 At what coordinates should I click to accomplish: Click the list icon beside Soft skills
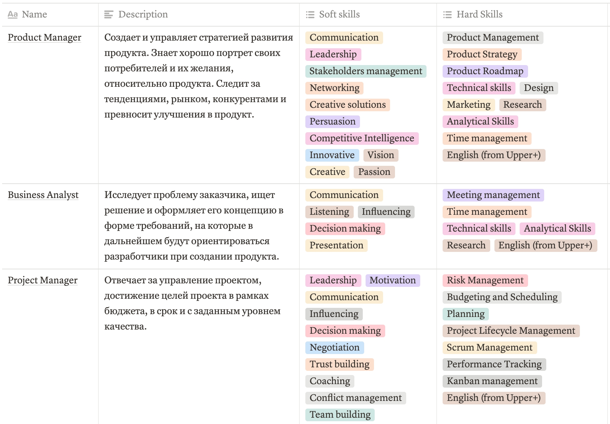click(x=310, y=14)
